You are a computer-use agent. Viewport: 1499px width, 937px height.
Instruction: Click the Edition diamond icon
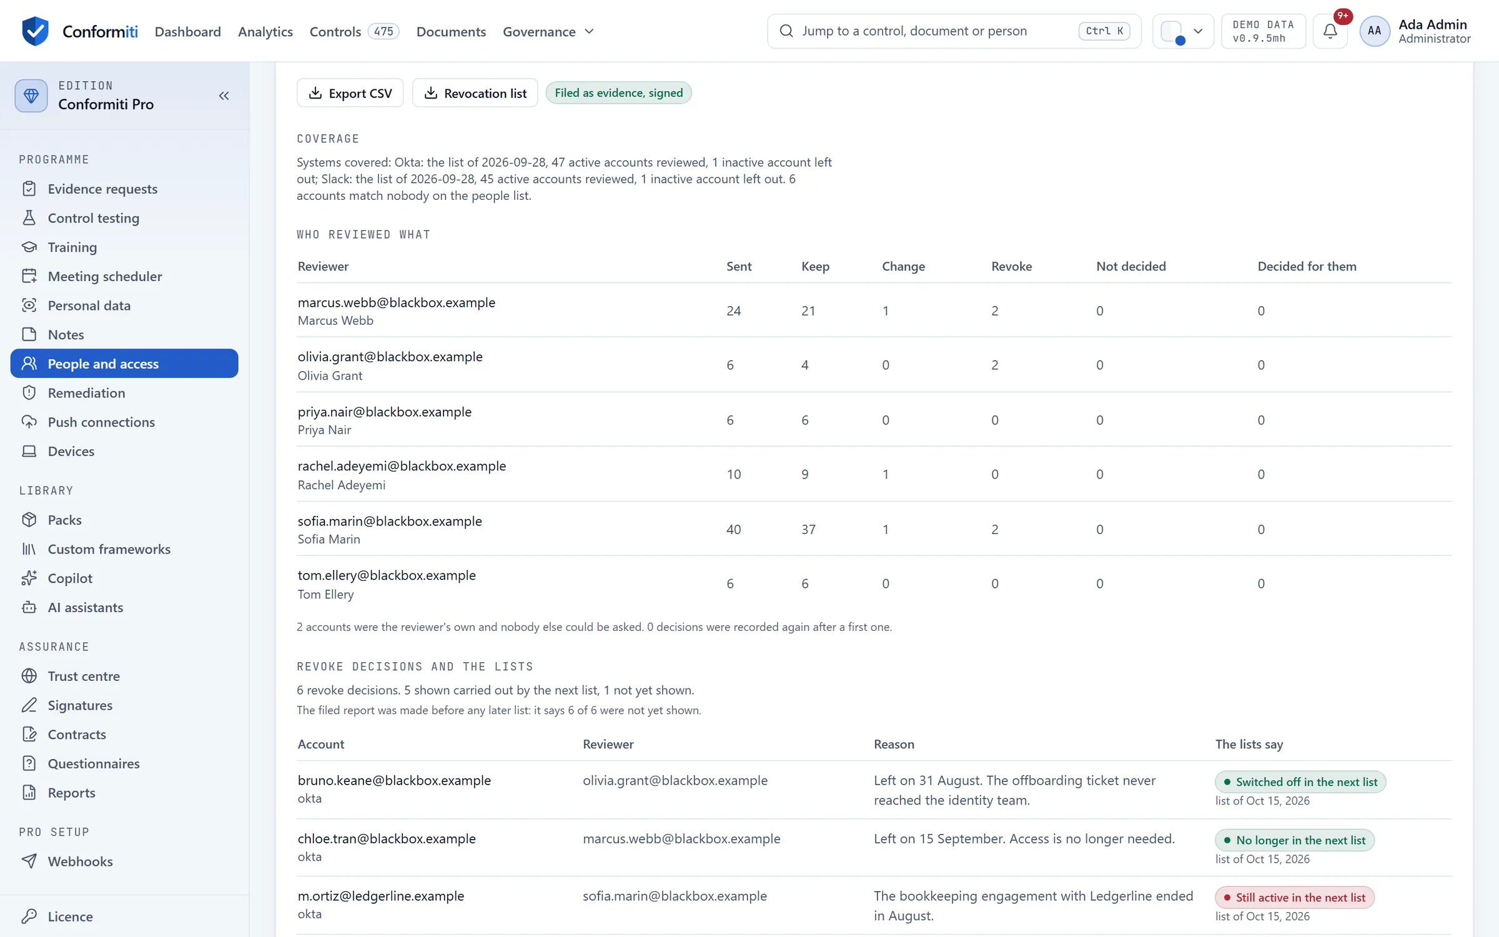31,96
